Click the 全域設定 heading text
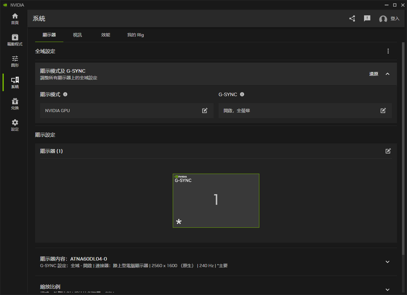Viewport: 407px width, 295px height. tap(45, 51)
